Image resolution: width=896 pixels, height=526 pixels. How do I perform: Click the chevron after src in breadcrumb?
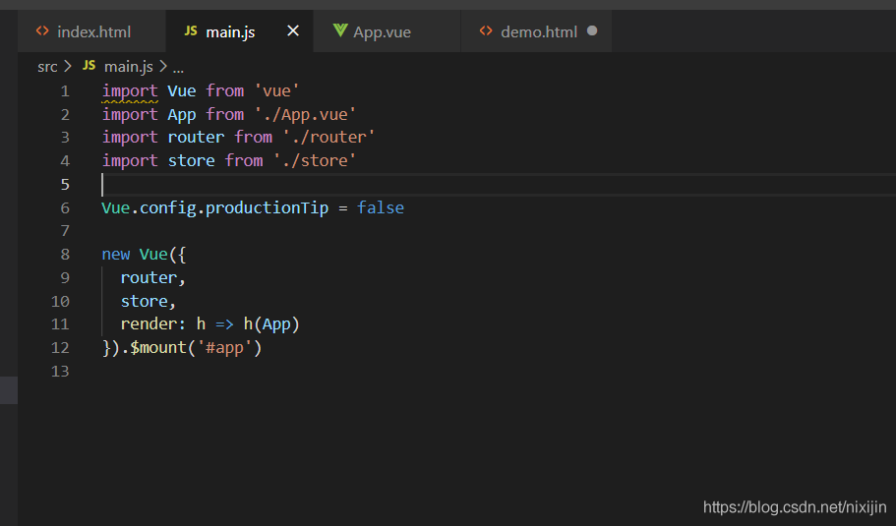[68, 66]
